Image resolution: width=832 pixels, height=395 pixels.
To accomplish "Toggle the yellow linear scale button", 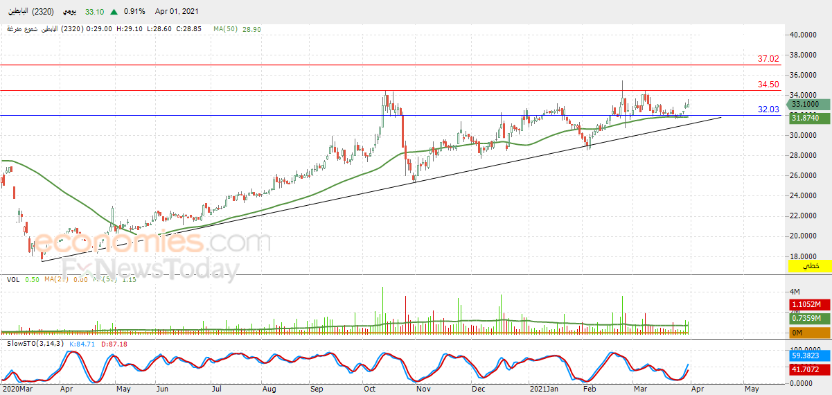I will click(811, 265).
